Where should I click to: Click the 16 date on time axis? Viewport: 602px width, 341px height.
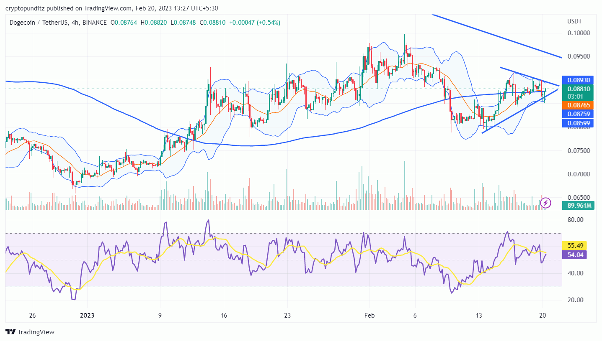(x=223, y=316)
